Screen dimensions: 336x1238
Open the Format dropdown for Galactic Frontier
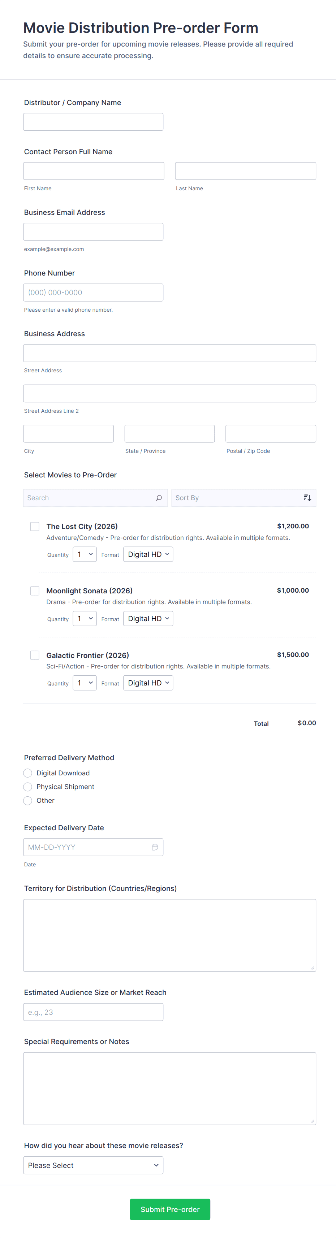(x=148, y=683)
